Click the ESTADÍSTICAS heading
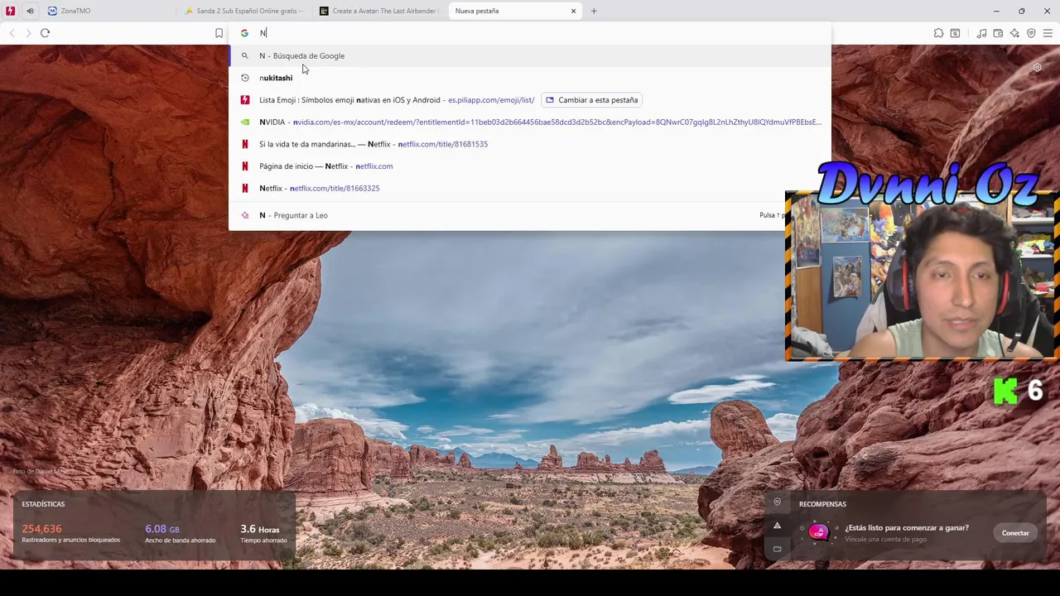 tap(43, 504)
